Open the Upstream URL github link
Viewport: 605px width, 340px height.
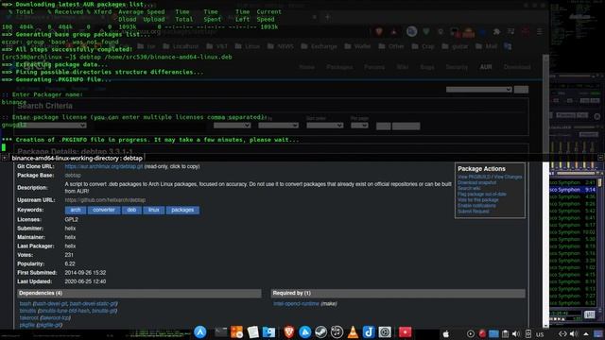point(105,200)
